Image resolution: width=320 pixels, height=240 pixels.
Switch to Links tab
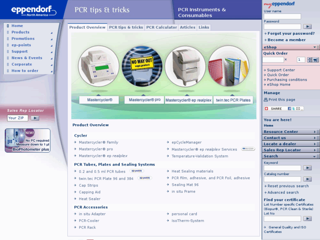[204, 27]
